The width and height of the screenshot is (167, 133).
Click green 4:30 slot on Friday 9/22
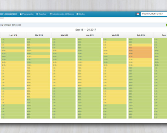tap(115, 88)
